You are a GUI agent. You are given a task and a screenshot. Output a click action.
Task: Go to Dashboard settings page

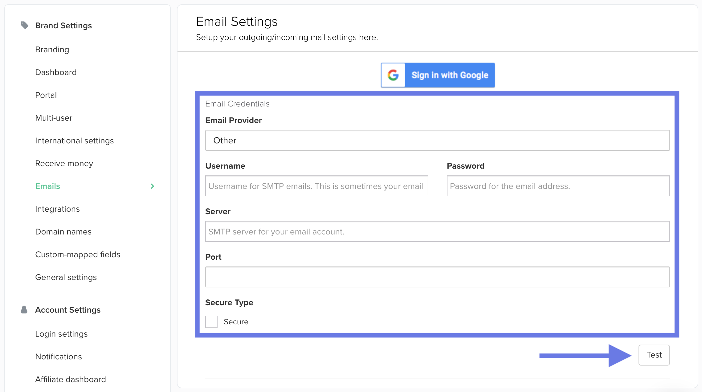[56, 72]
